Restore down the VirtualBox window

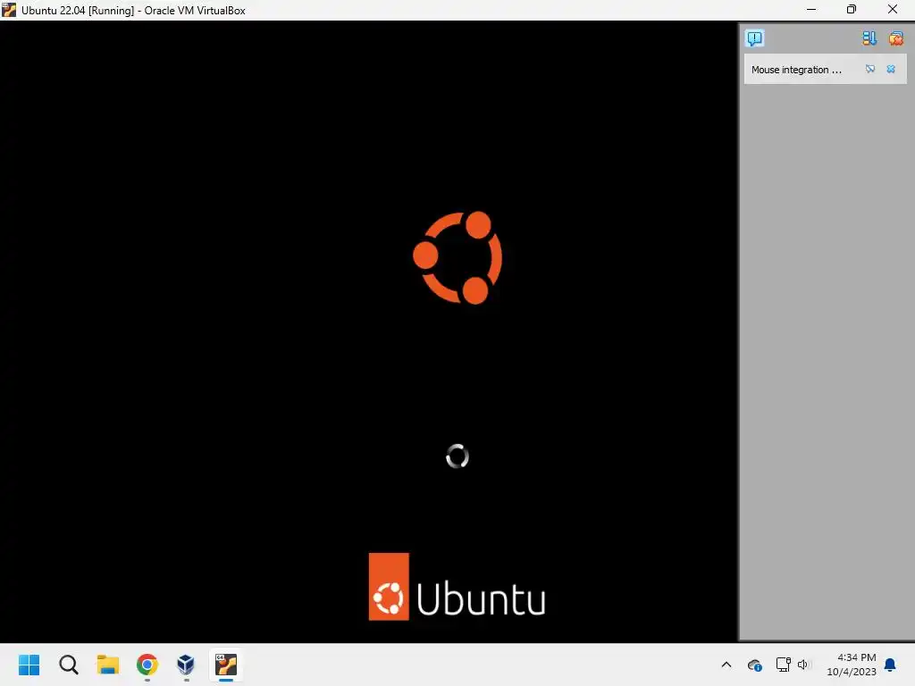tap(852, 10)
